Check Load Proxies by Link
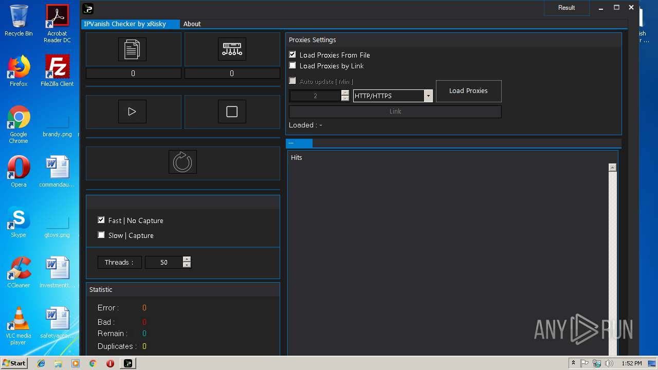Viewport: 658px width, 370px height. point(293,65)
